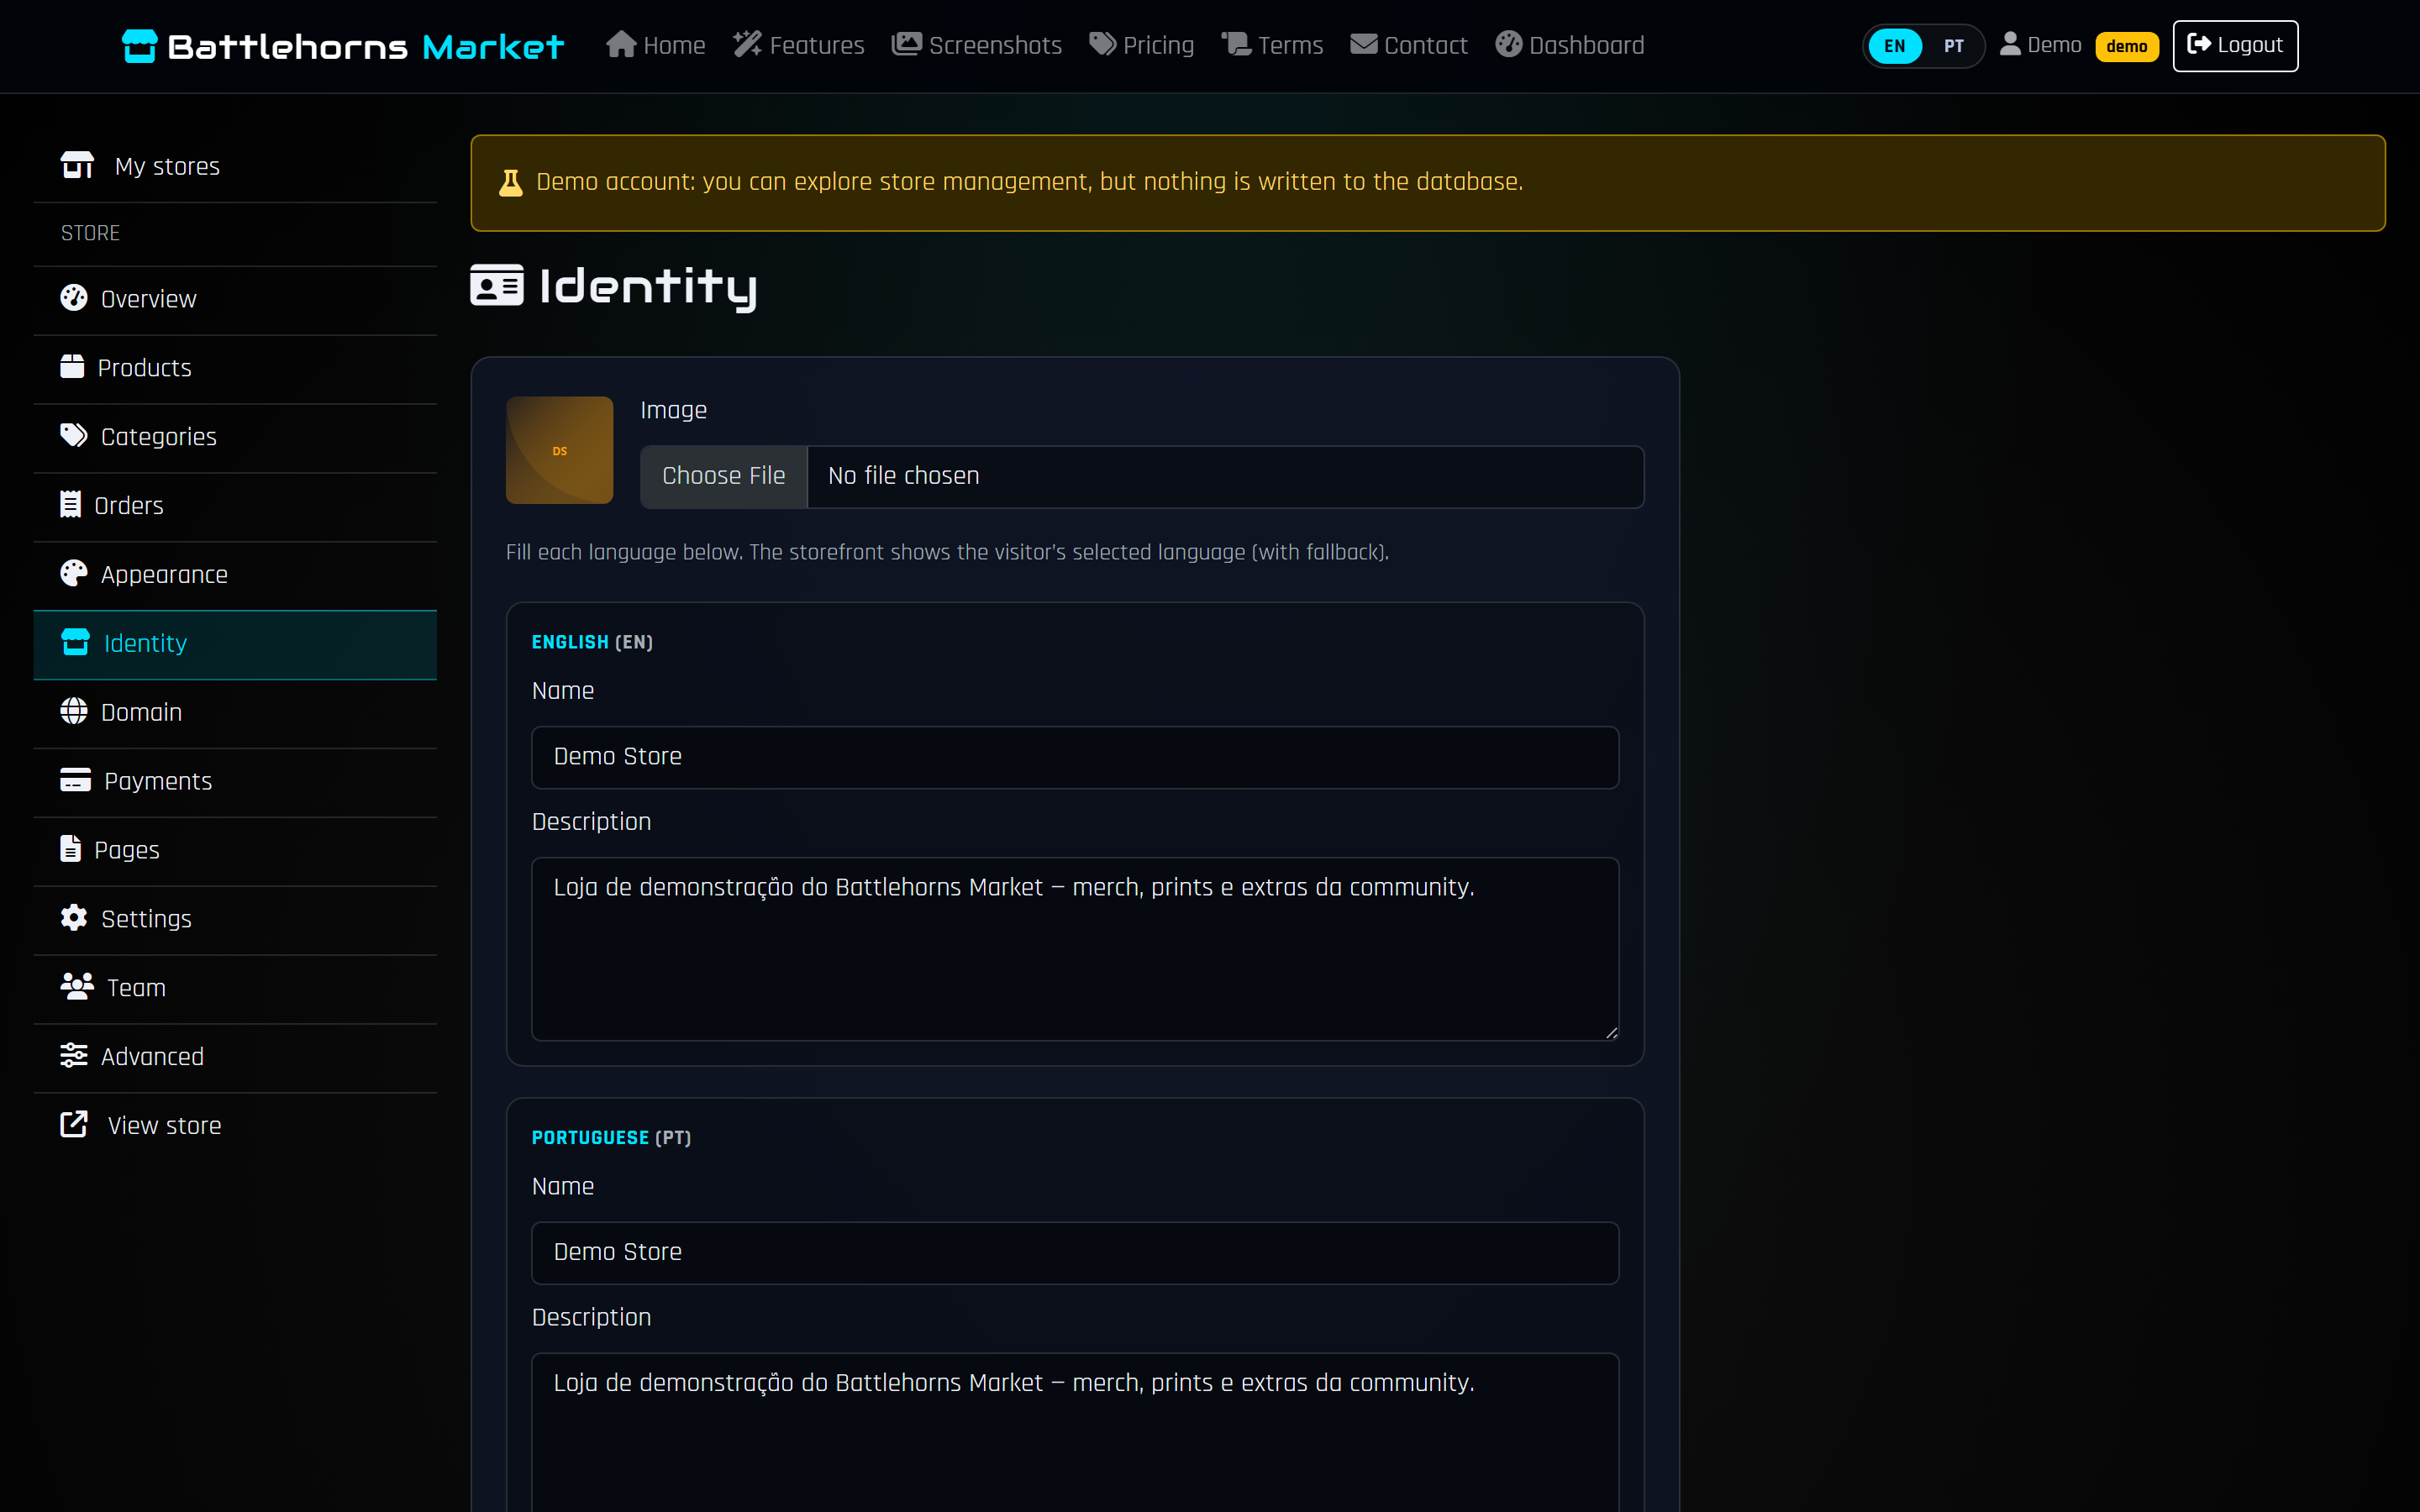The width and height of the screenshot is (2420, 1512).
Task: Click the Appearance palette icon
Action: click(x=74, y=574)
